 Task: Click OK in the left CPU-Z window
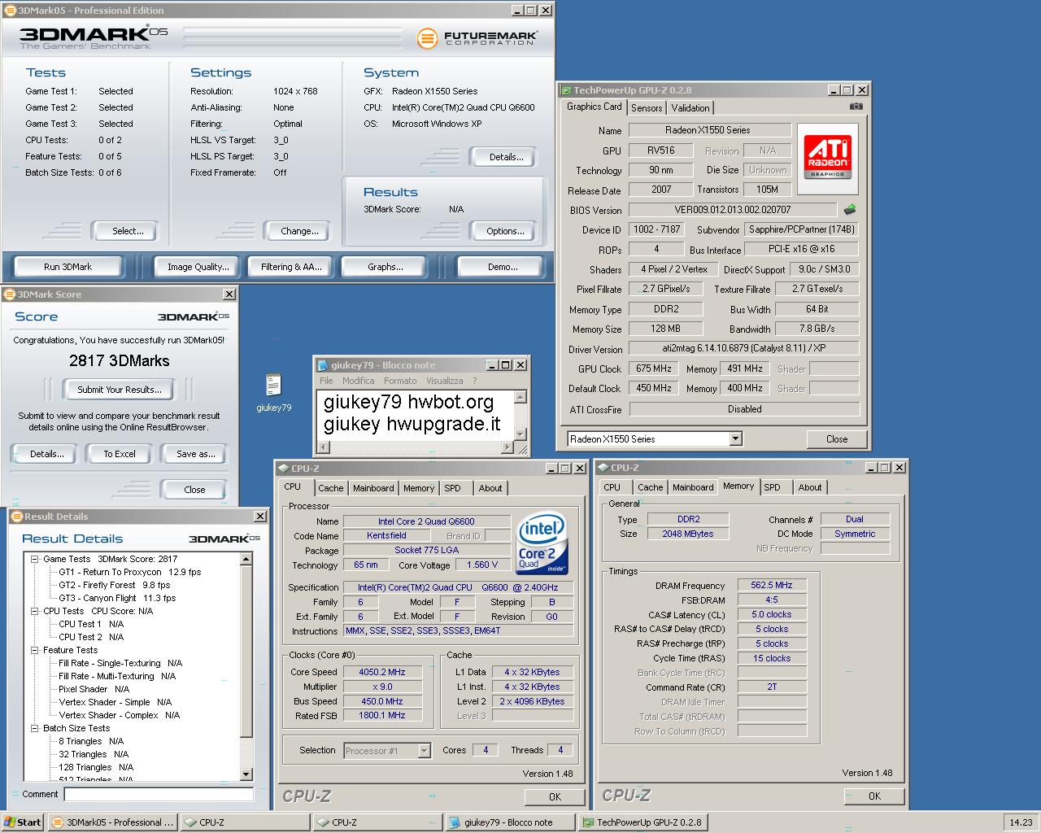click(555, 796)
